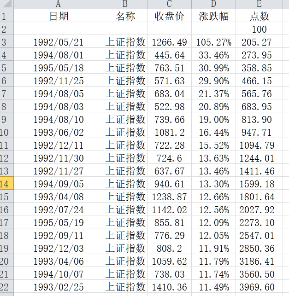289x296 pixels.
Task: Click points value 3969.60
Action: tap(259, 286)
